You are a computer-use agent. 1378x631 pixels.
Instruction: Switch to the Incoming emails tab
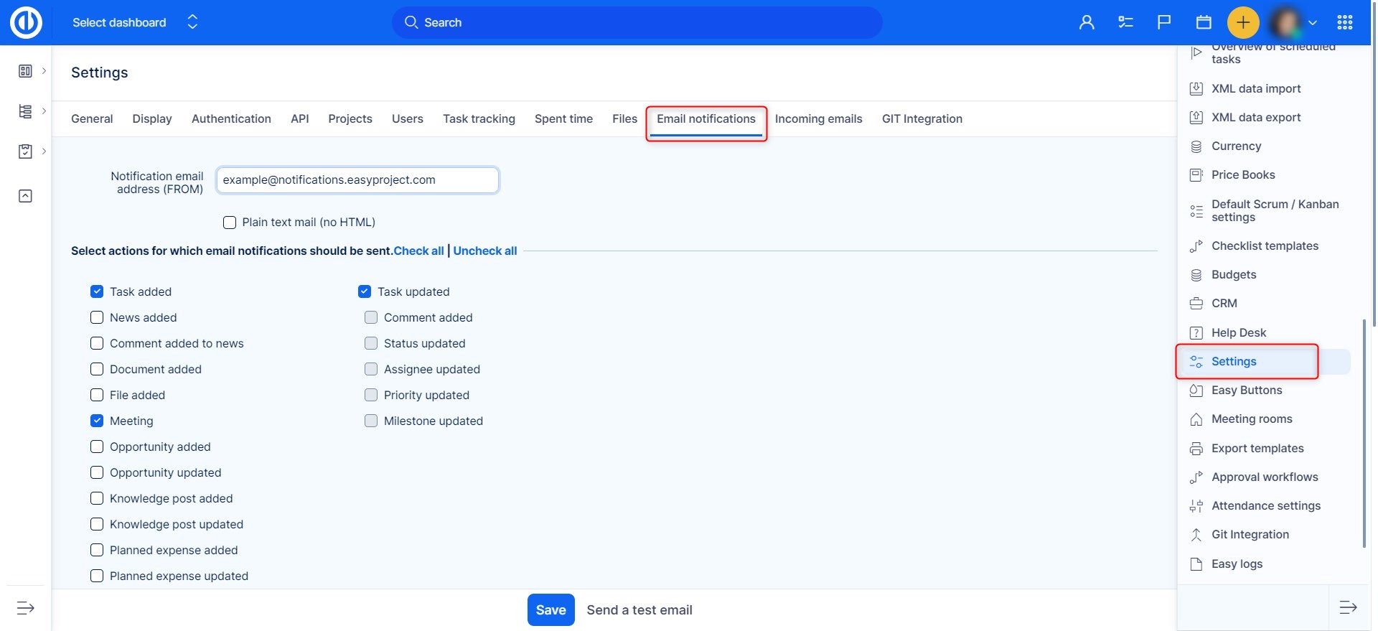[818, 119]
